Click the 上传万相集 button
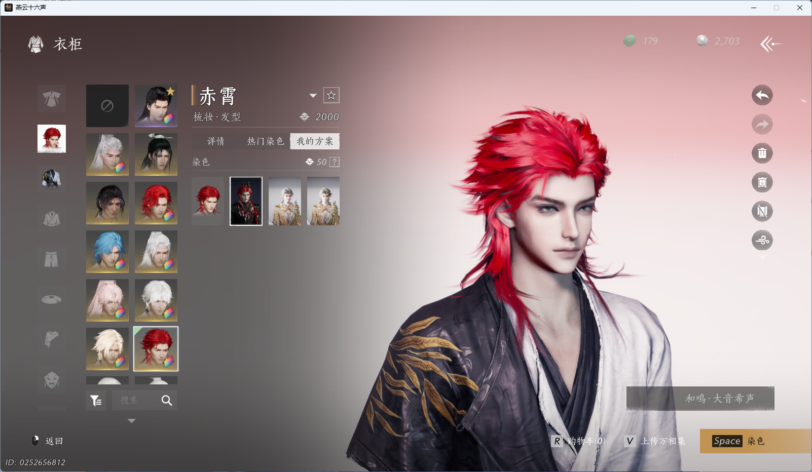The image size is (812, 472). pyautogui.click(x=656, y=441)
